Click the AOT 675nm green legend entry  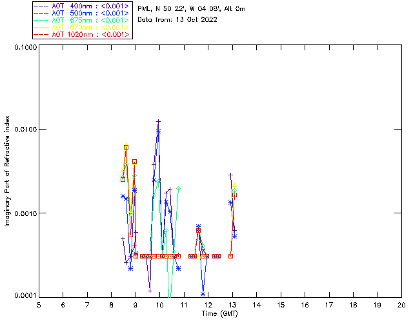82,20
